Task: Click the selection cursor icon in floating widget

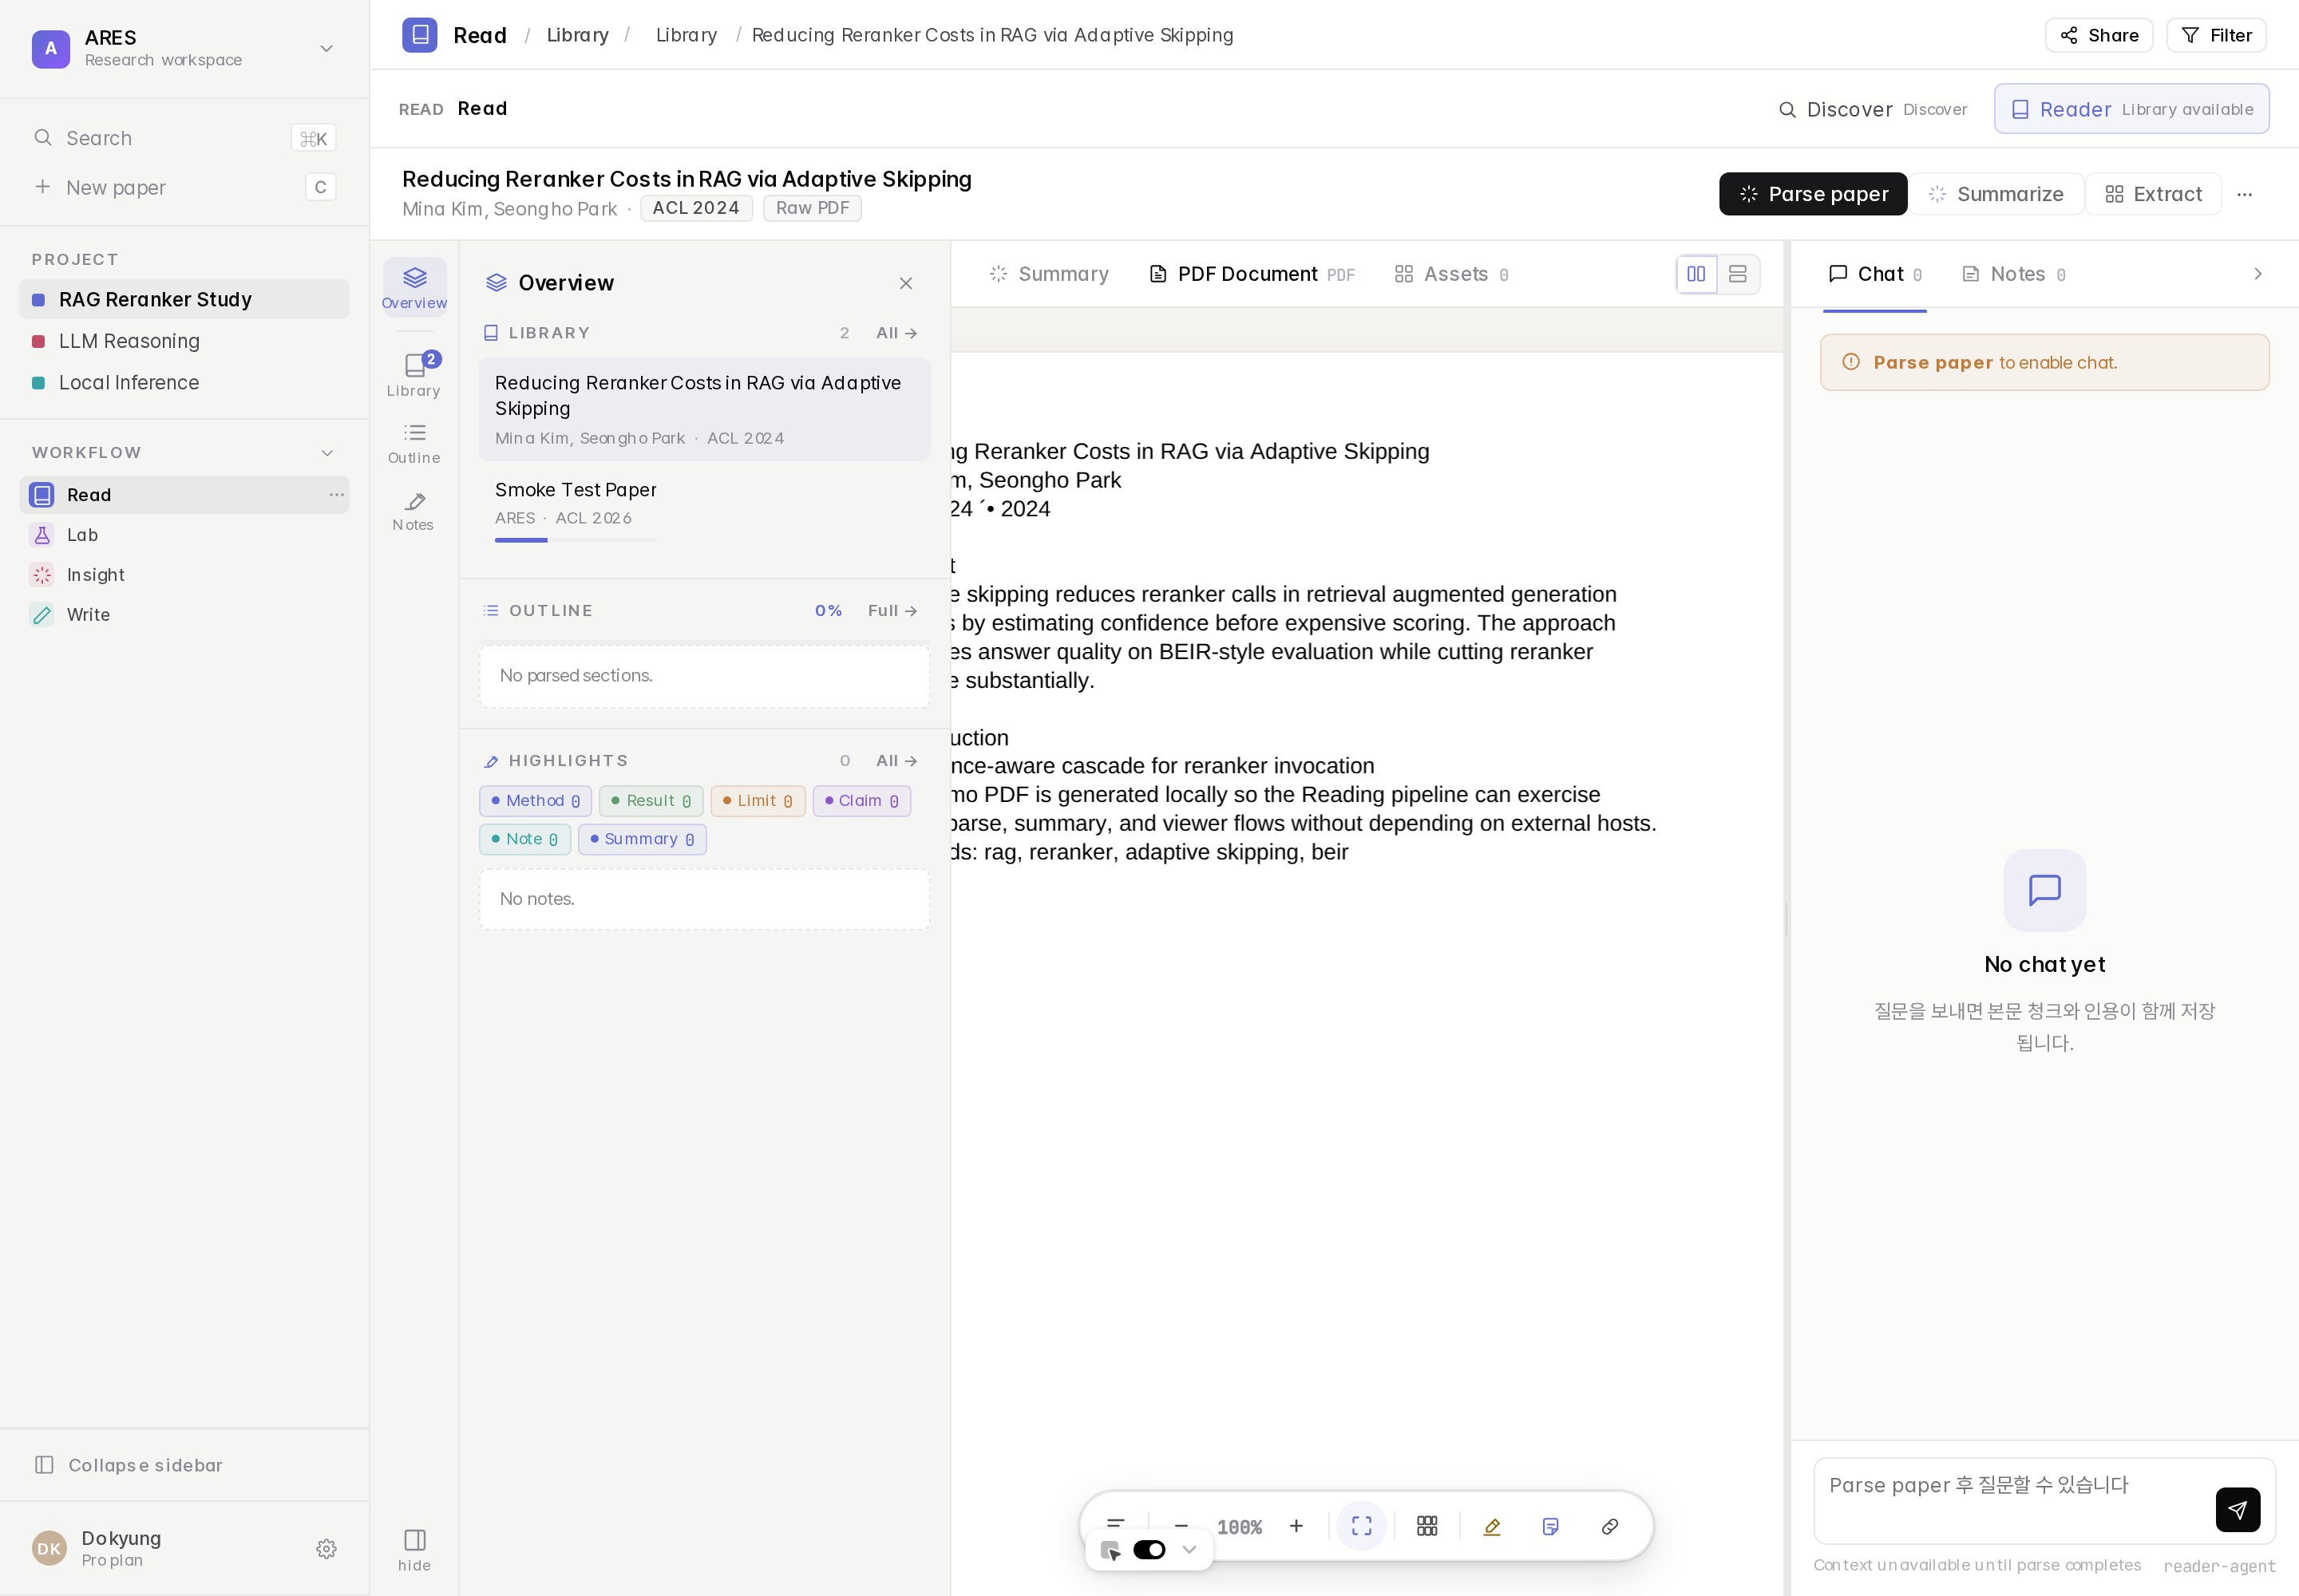Action: 1110,1550
